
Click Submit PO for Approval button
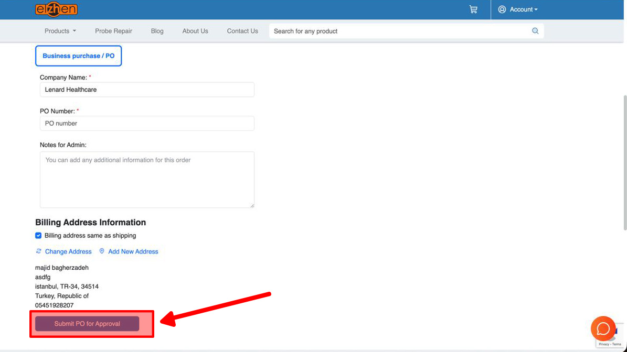coord(87,323)
